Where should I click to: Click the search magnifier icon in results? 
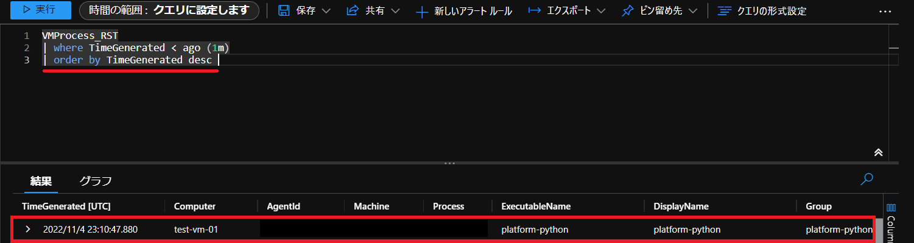pos(867,179)
